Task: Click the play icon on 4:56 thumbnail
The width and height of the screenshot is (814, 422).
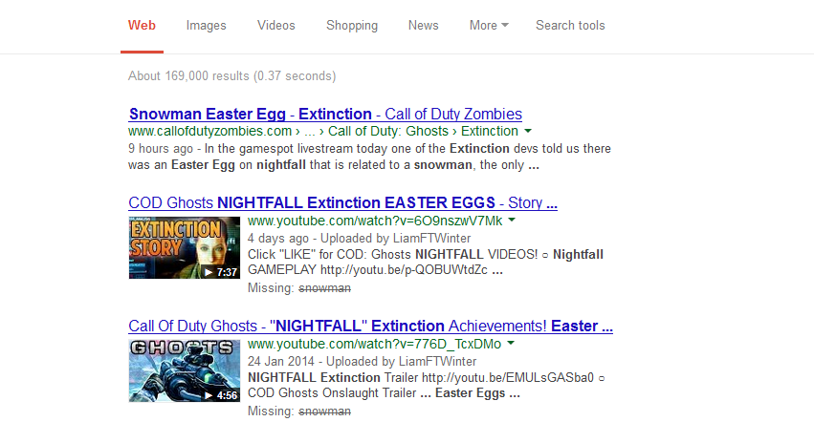Action: (x=209, y=395)
